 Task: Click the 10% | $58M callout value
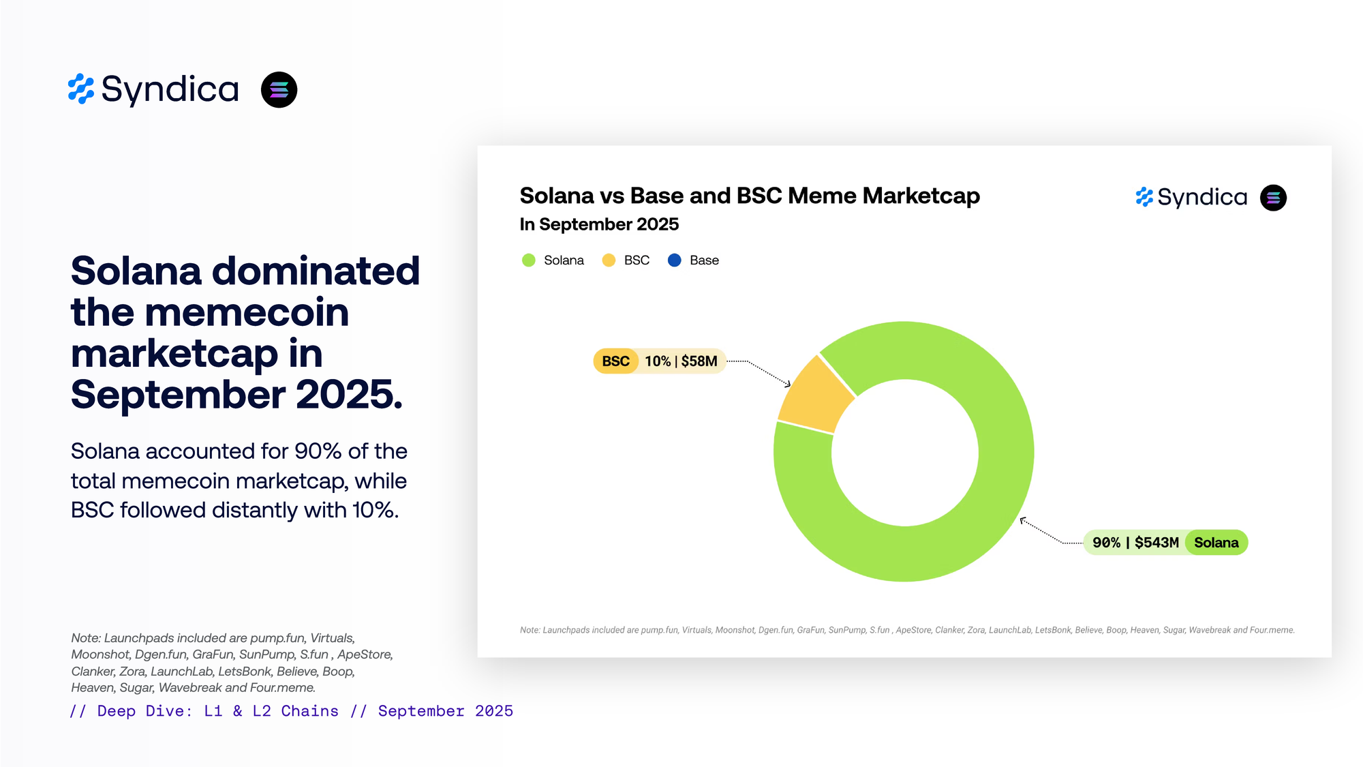pos(681,361)
